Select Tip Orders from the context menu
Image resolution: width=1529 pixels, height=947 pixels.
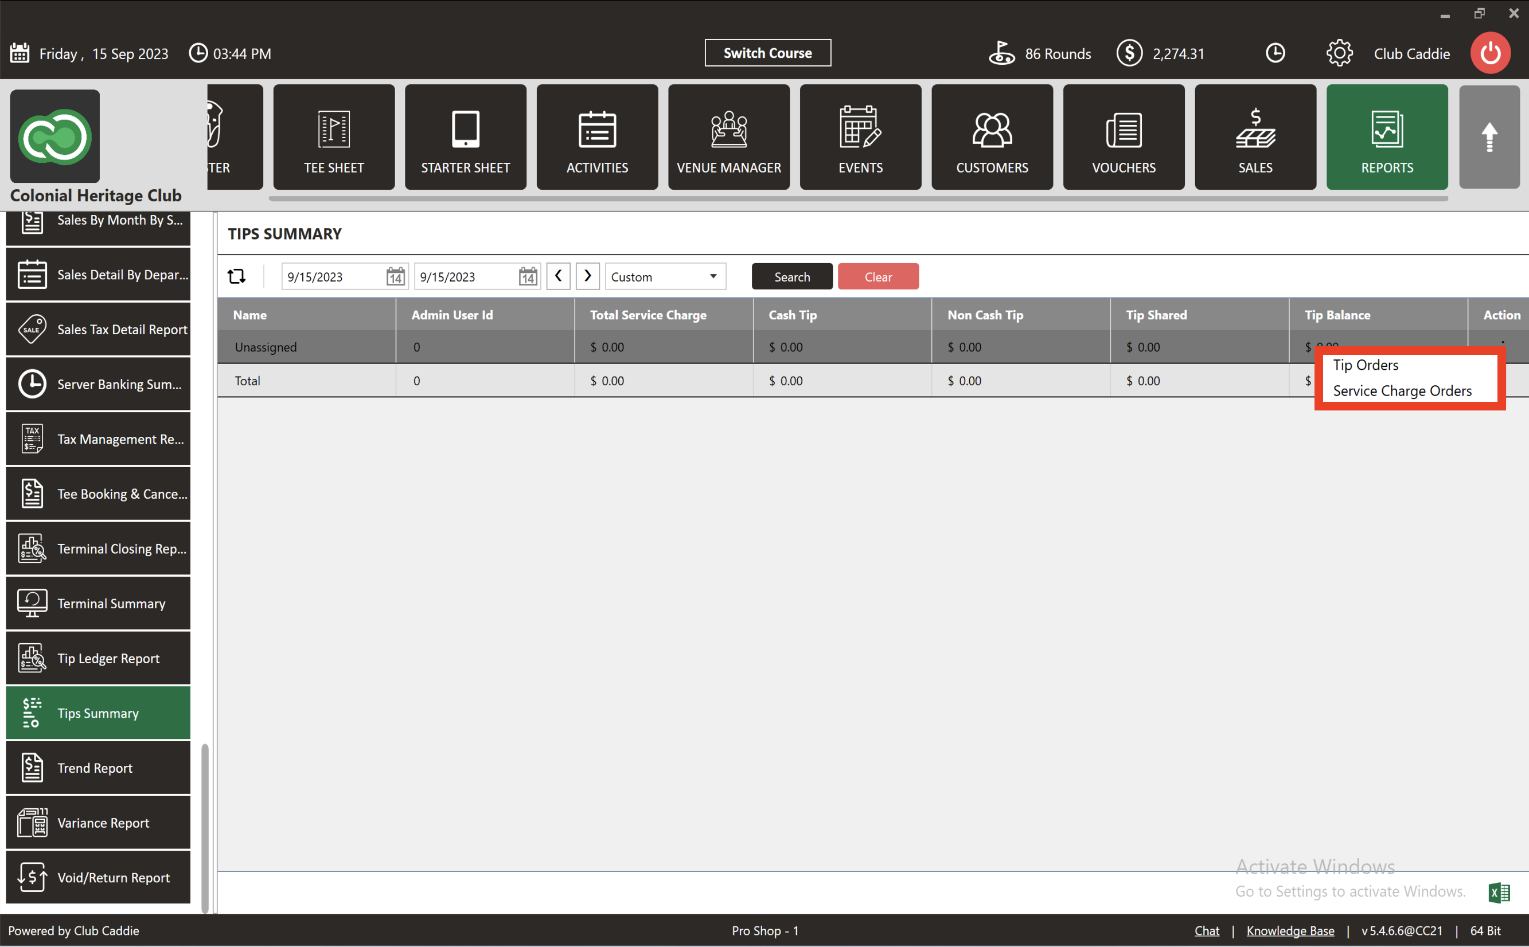pos(1366,365)
